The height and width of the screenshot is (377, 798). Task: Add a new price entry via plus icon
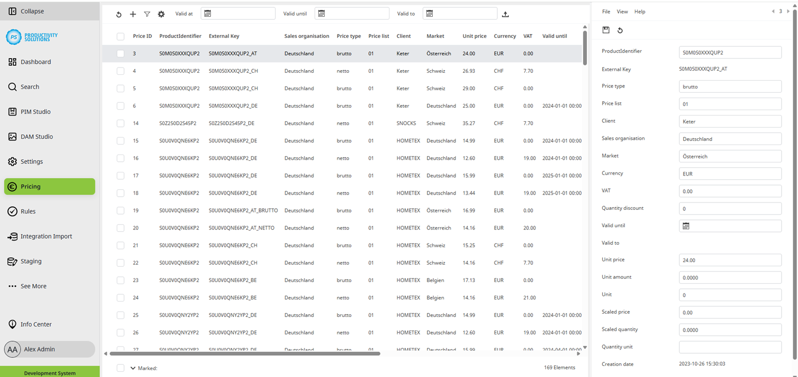pyautogui.click(x=132, y=14)
